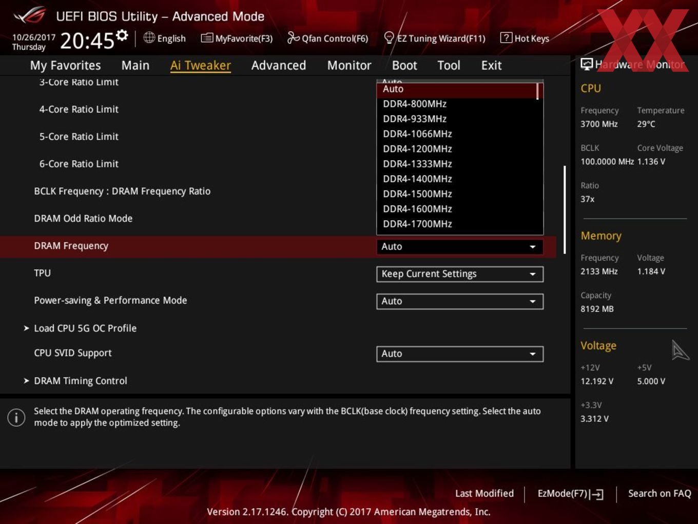698x524 pixels.
Task: Open the Monitor tab
Action: pos(350,65)
